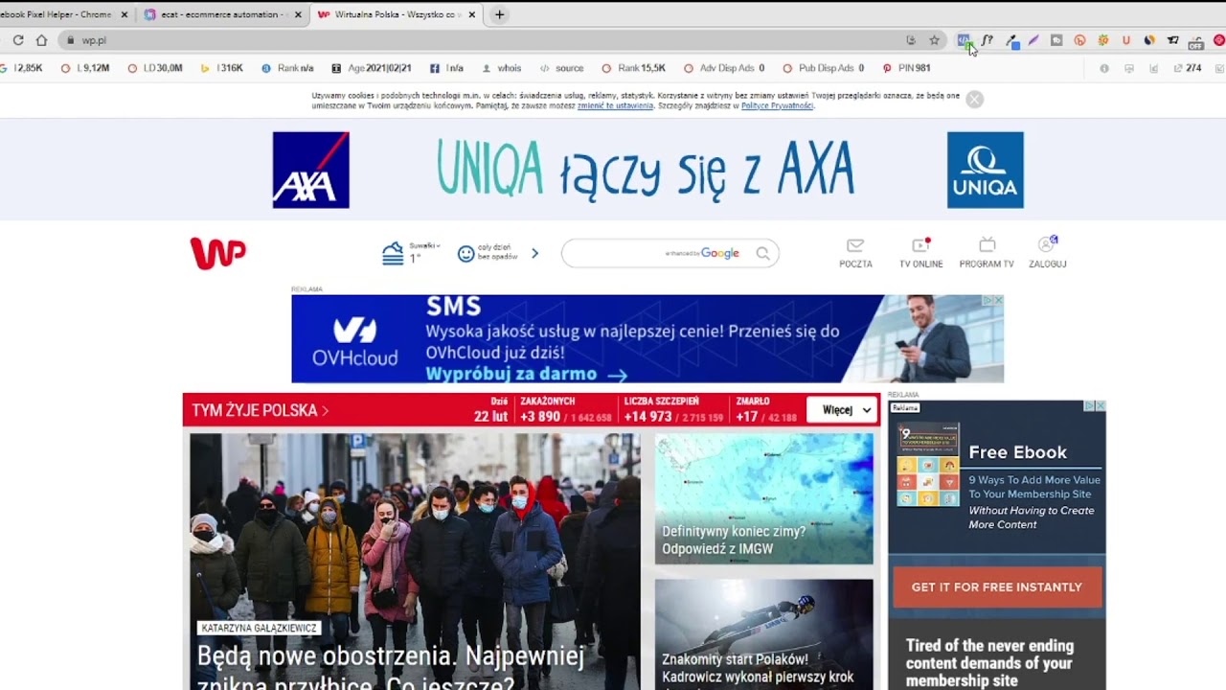Screen dimensions: 1226x690
Task: Click the red U extension icon
Action: pyautogui.click(x=1126, y=40)
